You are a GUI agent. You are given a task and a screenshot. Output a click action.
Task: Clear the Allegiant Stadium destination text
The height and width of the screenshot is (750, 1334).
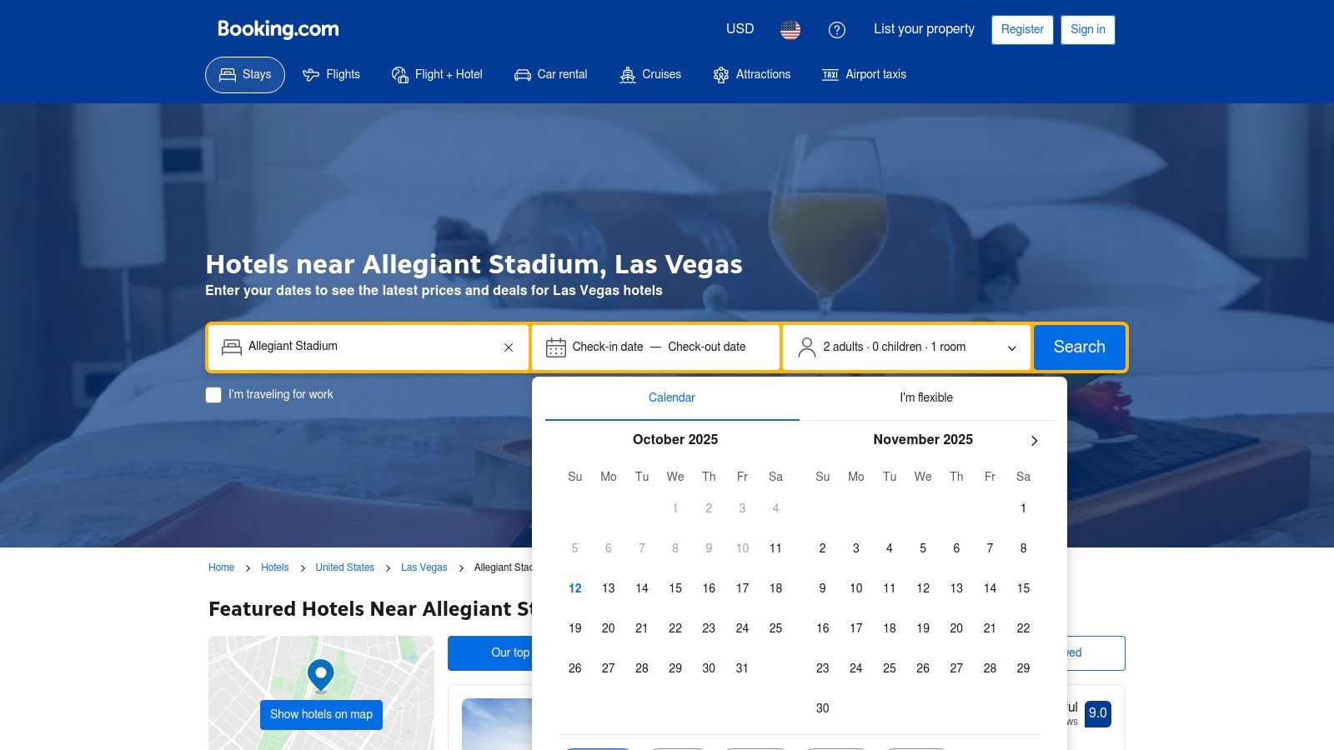click(x=509, y=347)
